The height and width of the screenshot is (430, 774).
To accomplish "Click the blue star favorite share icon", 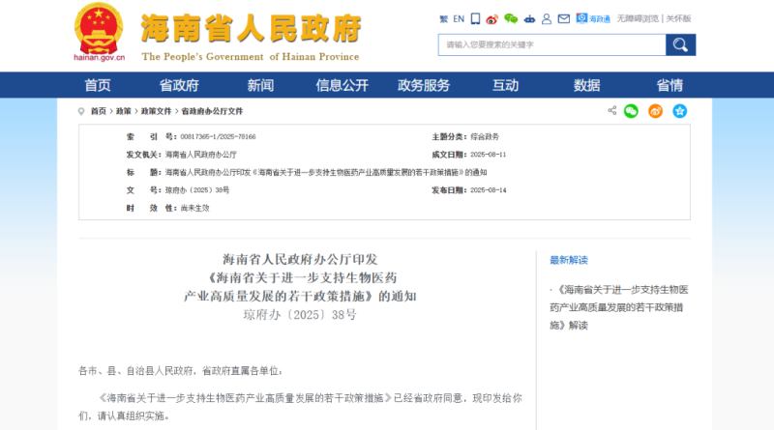I will [x=679, y=111].
